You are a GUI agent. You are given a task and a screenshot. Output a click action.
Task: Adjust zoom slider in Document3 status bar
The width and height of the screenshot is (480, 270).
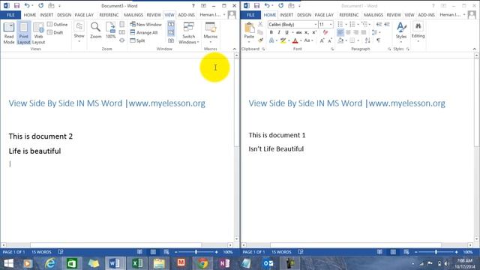tap(196, 252)
